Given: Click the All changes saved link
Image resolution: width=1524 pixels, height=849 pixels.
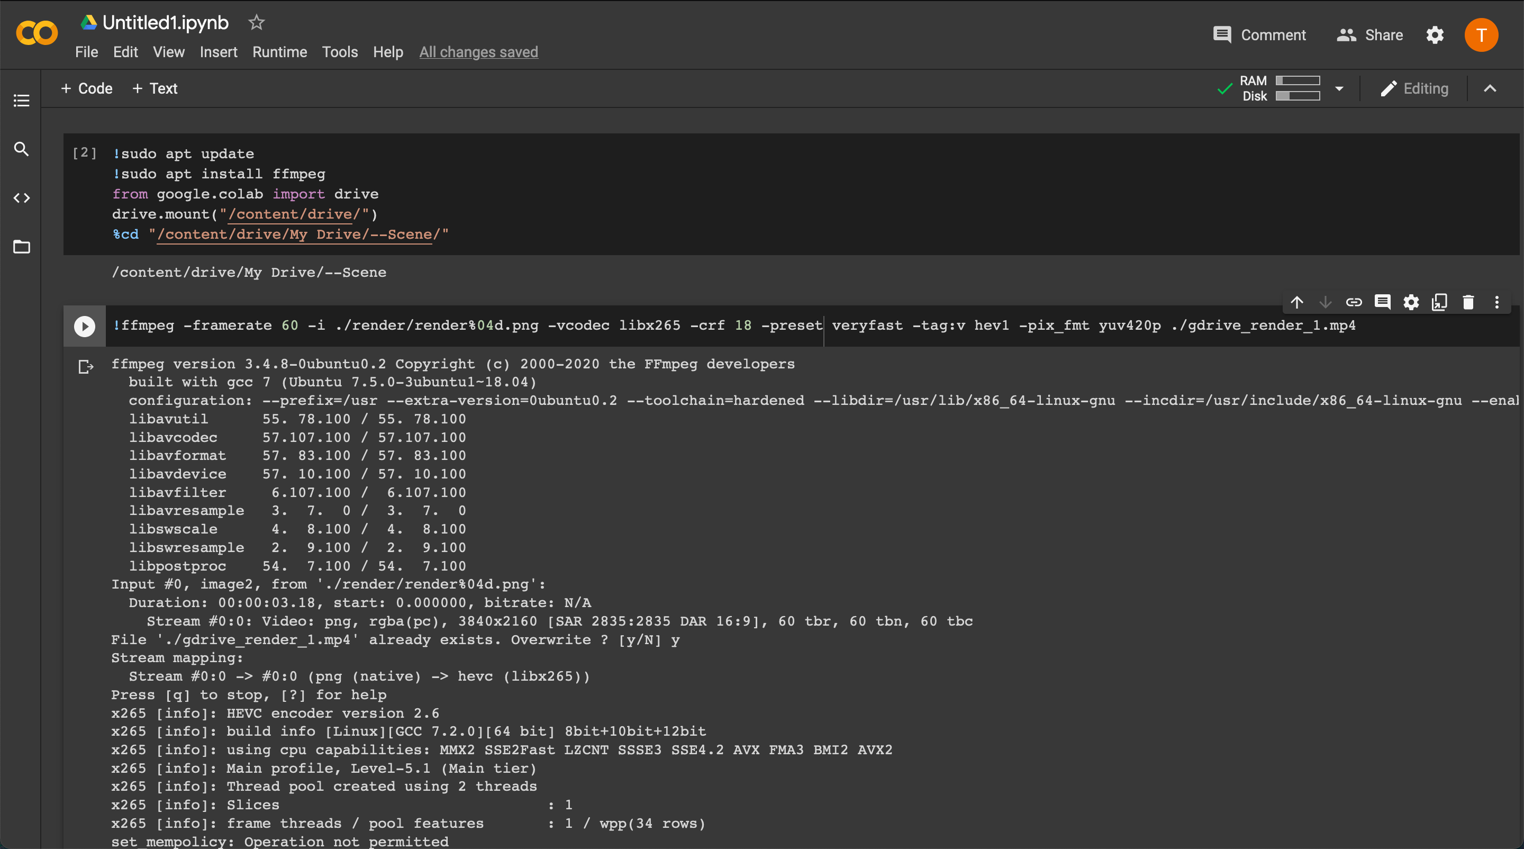Looking at the screenshot, I should pyautogui.click(x=478, y=52).
